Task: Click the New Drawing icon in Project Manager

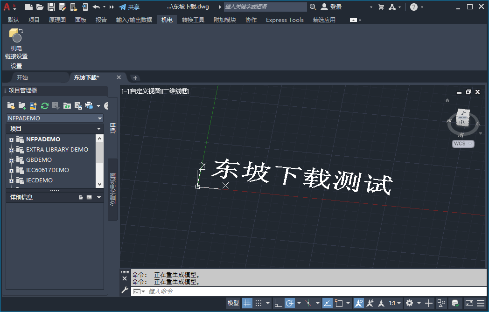Action: (33, 106)
